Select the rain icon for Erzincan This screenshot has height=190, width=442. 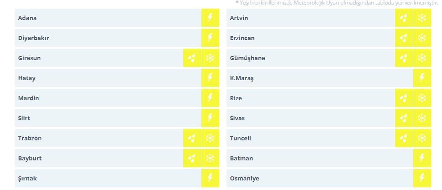404,38
